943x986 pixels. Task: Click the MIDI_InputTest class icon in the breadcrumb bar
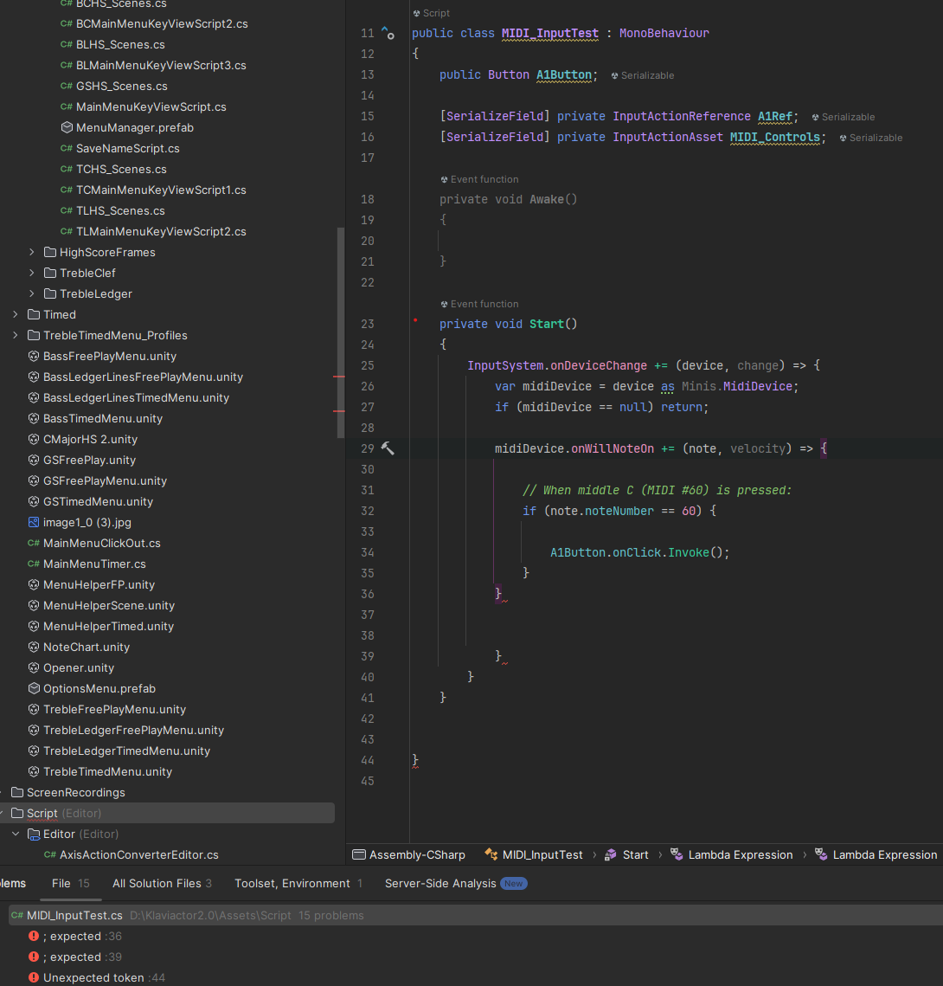[x=490, y=854]
